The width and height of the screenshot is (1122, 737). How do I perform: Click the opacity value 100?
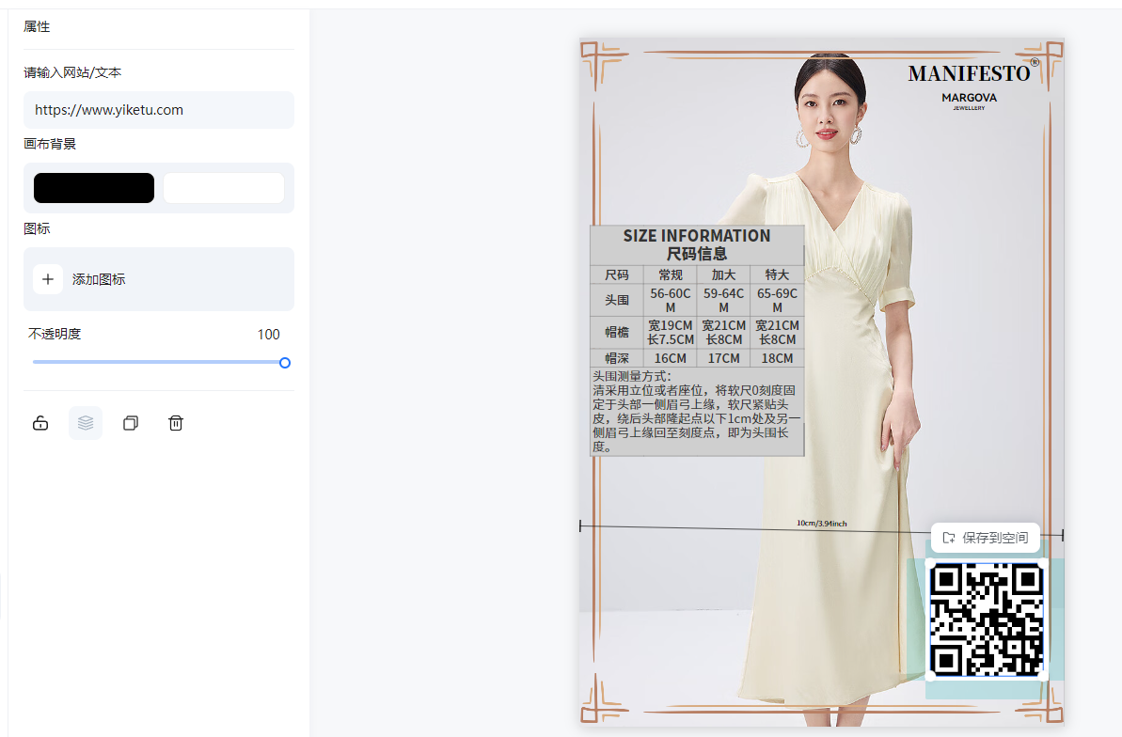[268, 335]
